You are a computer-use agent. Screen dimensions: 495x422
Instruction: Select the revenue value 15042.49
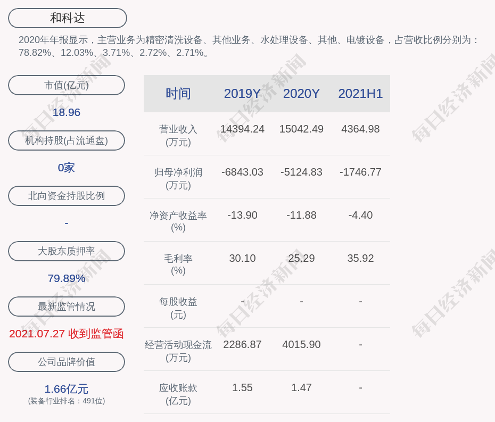301,129
